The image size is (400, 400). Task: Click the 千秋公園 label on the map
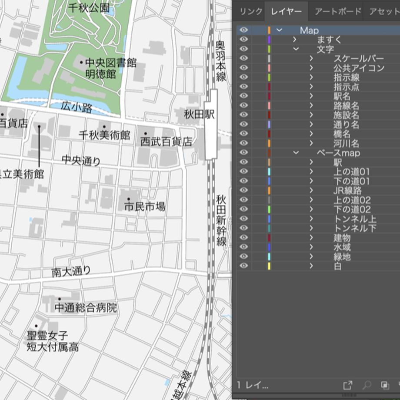click(89, 8)
